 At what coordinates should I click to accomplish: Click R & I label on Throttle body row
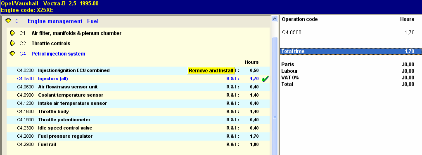[232, 111]
